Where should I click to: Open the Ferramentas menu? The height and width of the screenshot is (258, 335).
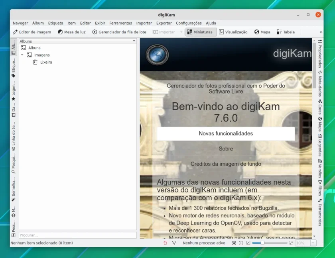click(120, 23)
